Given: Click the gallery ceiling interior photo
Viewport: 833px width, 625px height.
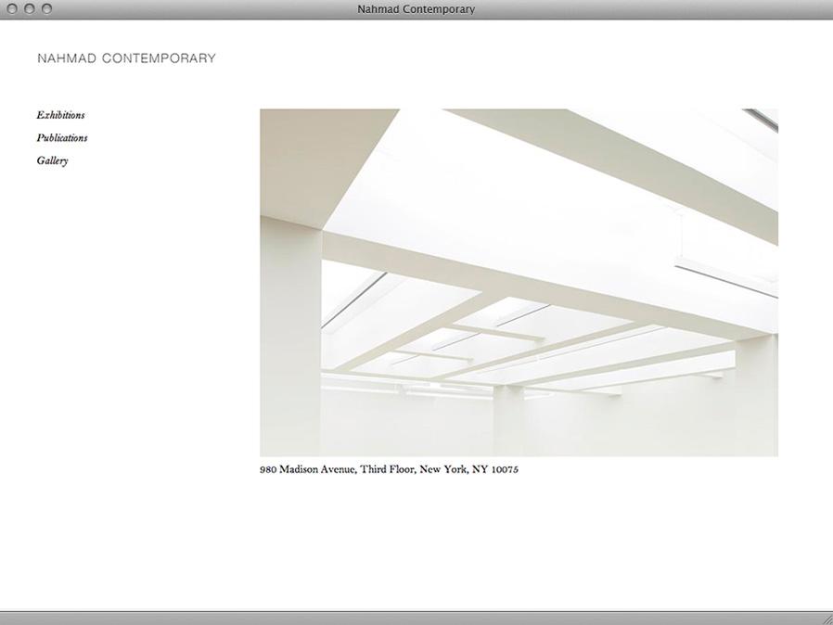Looking at the screenshot, I should coord(519,283).
